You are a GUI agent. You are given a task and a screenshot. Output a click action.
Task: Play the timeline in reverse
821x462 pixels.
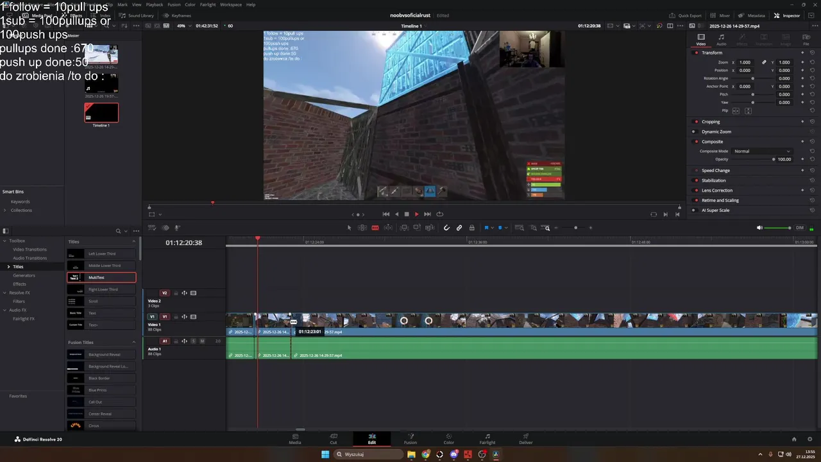pos(396,214)
